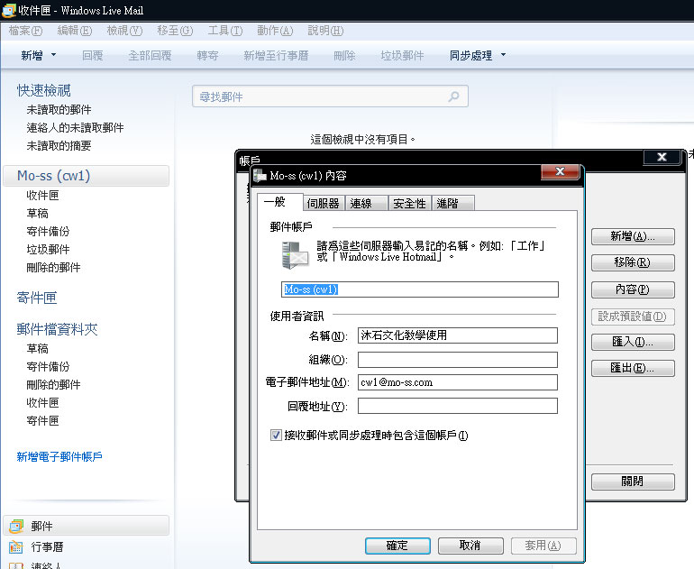The image size is (694, 569).
Task: Open 刪除的郵件 under Mo-ss (cw1)
Action: (x=53, y=268)
